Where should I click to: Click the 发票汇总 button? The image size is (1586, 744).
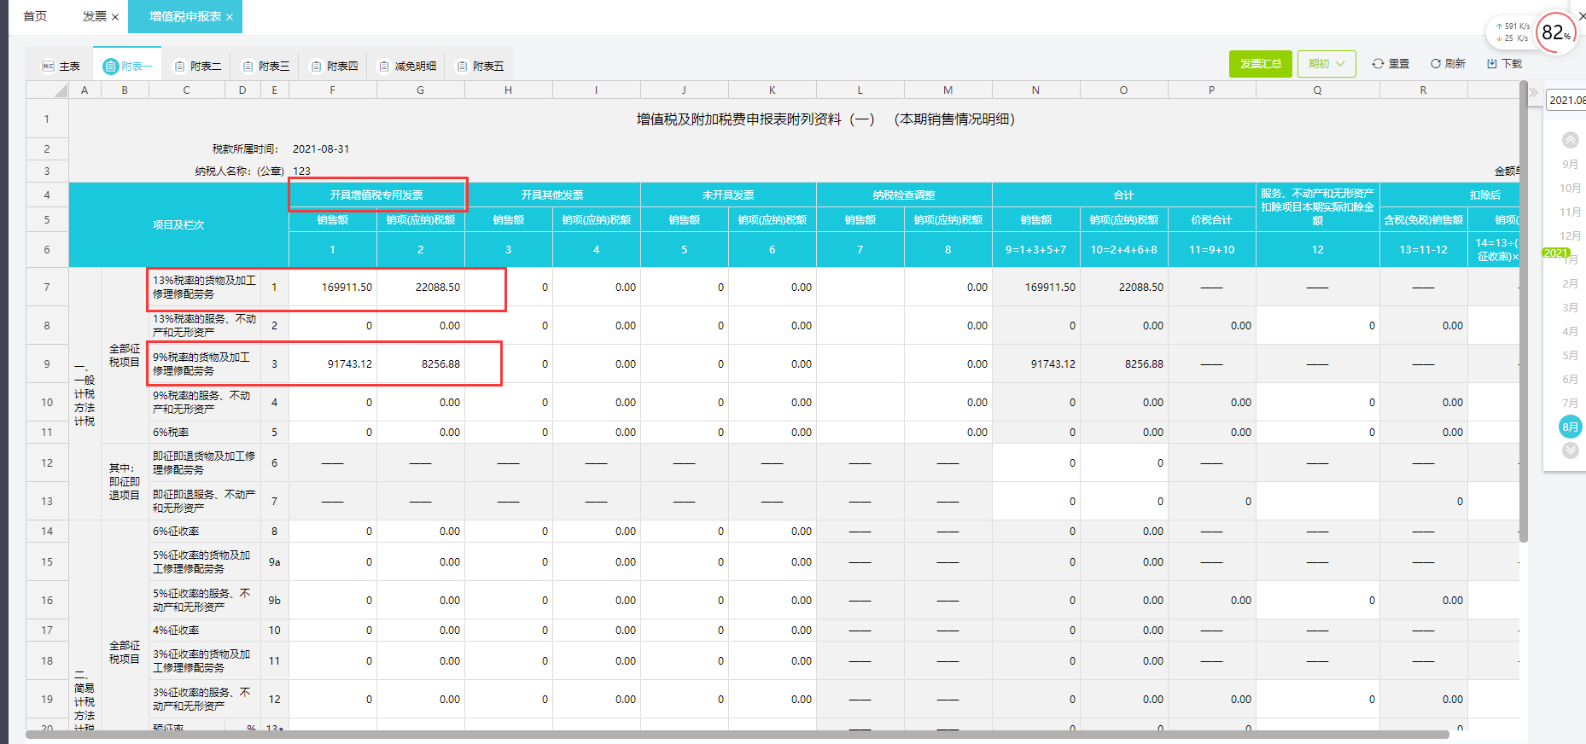point(1260,64)
